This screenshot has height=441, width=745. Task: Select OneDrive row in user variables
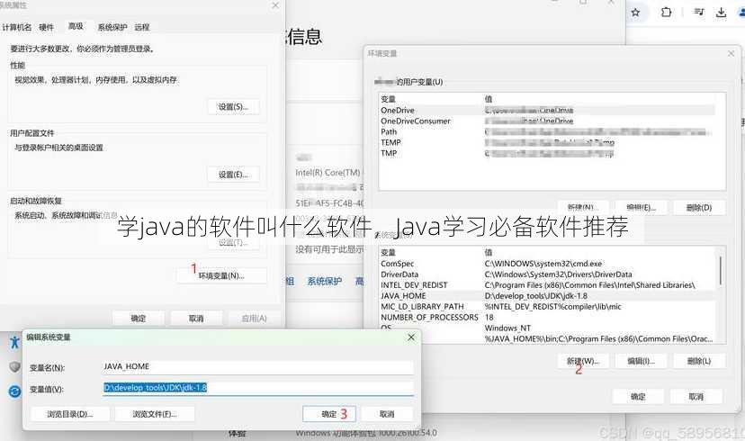pos(547,110)
